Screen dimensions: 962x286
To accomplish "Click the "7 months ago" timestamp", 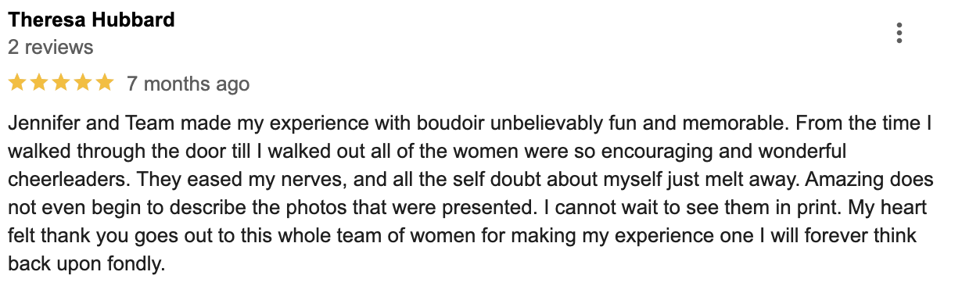I will (188, 84).
